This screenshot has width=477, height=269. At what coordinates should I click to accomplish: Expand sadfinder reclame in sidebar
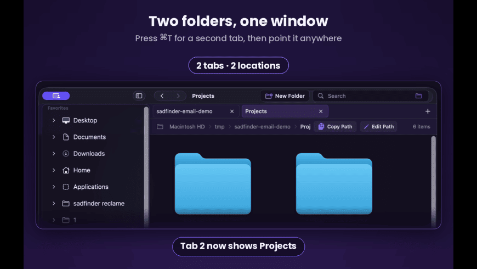[54, 203]
